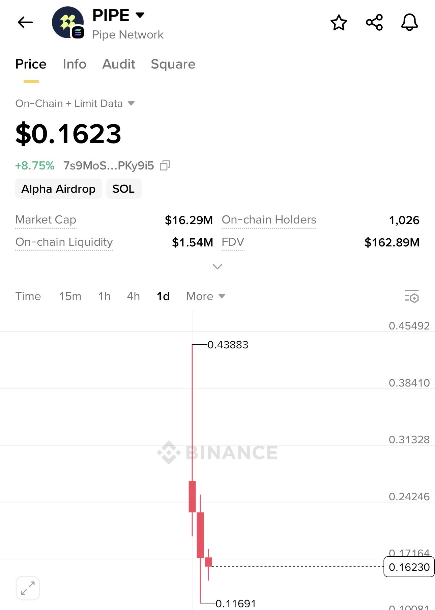This screenshot has height=610, width=435.
Task: Select the 15m chart interval
Action: click(x=70, y=296)
